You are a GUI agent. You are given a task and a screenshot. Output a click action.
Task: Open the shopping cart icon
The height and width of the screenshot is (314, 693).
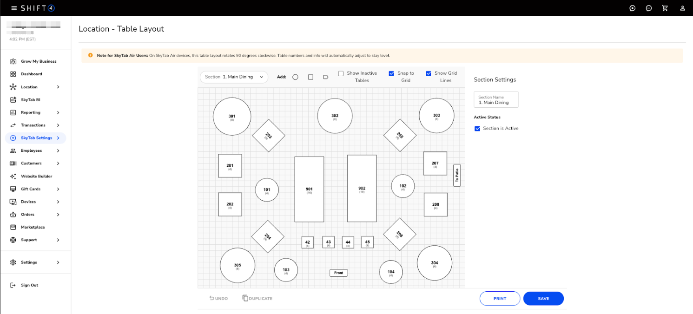665,8
